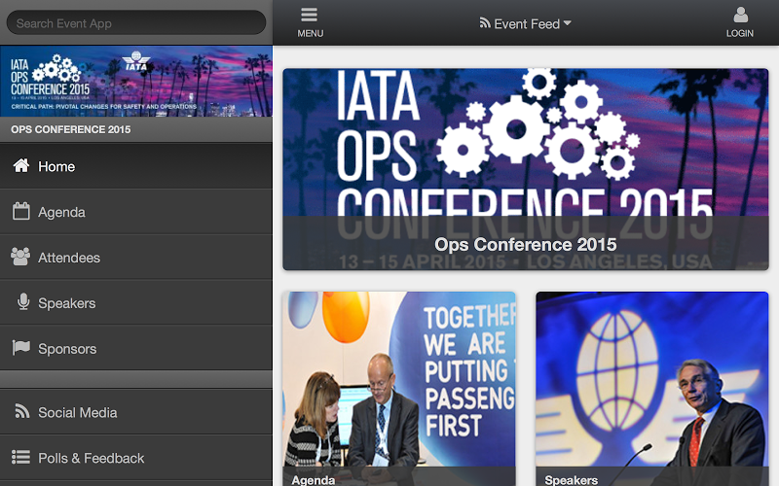Click the Speakers microphone icon
This screenshot has height=486, width=779.
coord(22,302)
